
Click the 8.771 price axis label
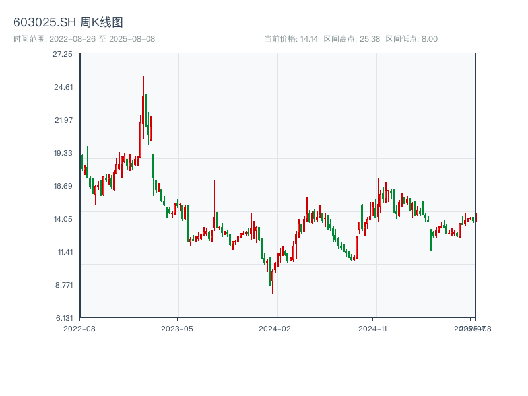click(64, 285)
